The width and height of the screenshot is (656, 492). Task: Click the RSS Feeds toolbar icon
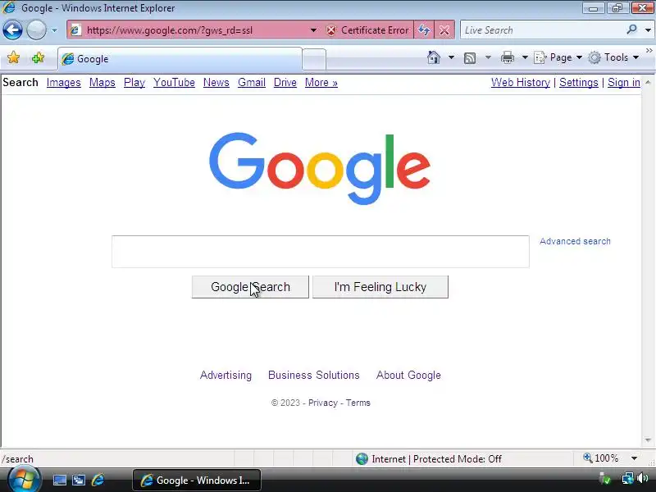[470, 57]
